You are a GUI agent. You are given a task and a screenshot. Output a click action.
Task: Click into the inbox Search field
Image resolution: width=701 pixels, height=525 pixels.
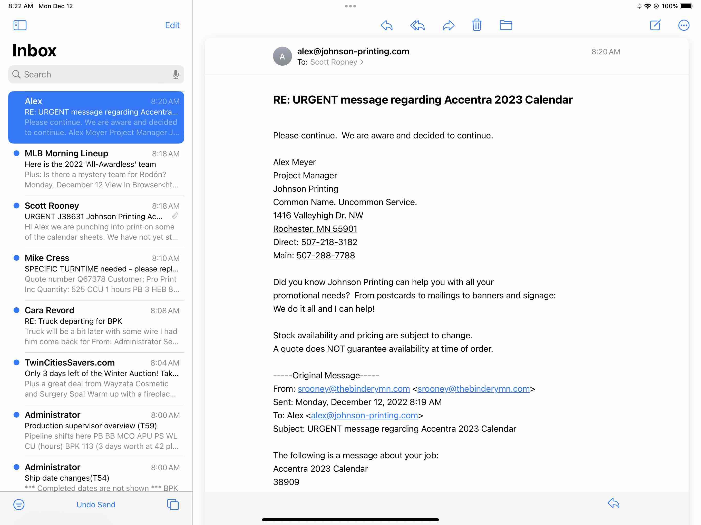coord(92,74)
